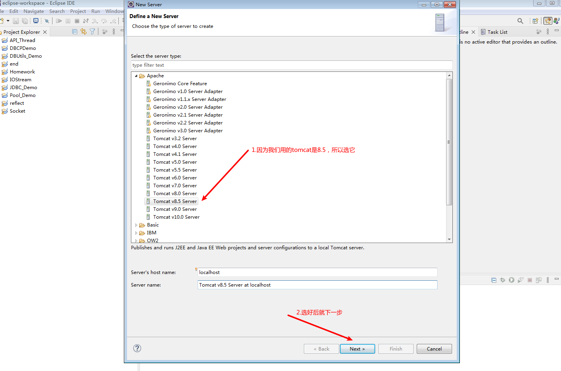Viewport: 561px width, 371px height.
Task: Open the Run menu
Action: coord(96,11)
